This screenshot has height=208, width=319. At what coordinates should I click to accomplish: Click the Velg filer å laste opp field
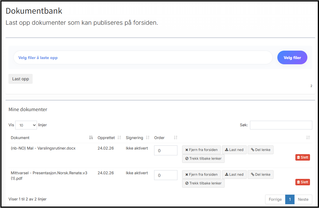point(143,58)
